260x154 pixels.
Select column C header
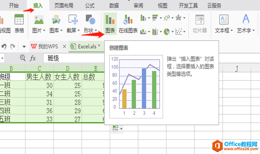click(x=40, y=68)
